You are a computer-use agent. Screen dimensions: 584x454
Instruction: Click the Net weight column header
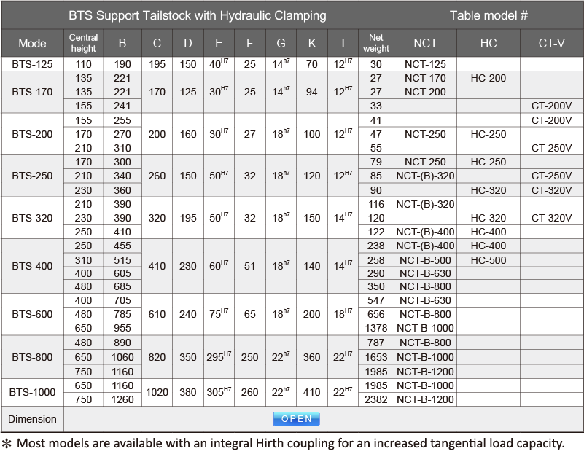(x=375, y=43)
